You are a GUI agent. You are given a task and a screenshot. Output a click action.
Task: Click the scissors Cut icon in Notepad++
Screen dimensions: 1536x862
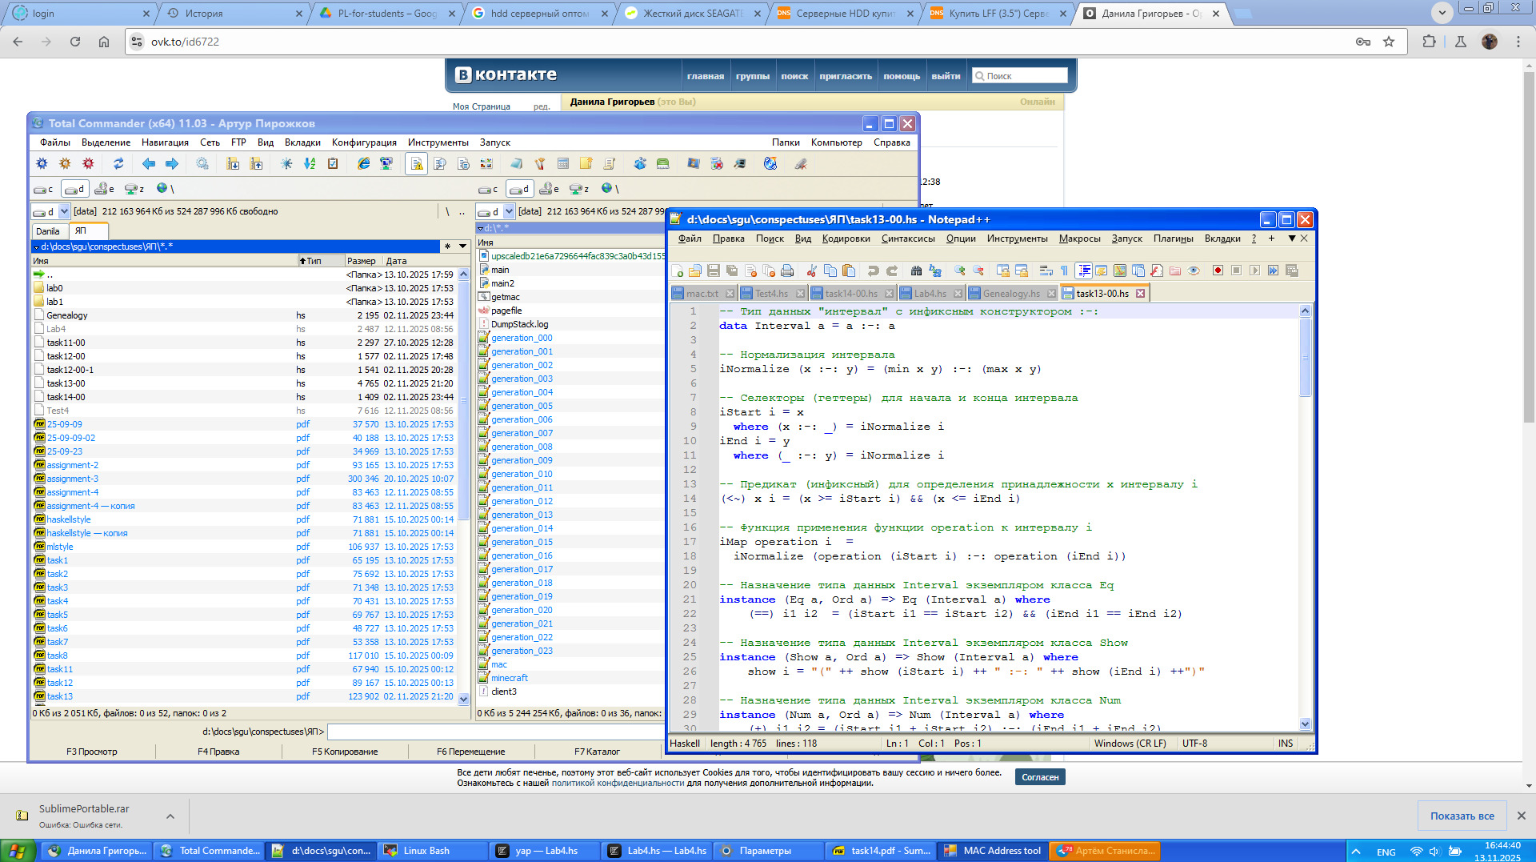coord(811,271)
